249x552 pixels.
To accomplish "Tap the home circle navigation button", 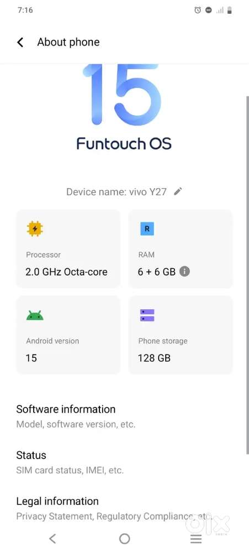I will coord(124,538).
